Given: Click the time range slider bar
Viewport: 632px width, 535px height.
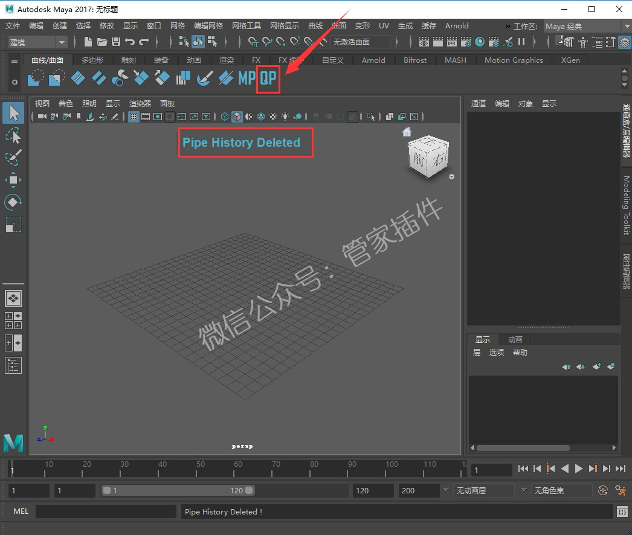Looking at the screenshot, I should tap(178, 490).
